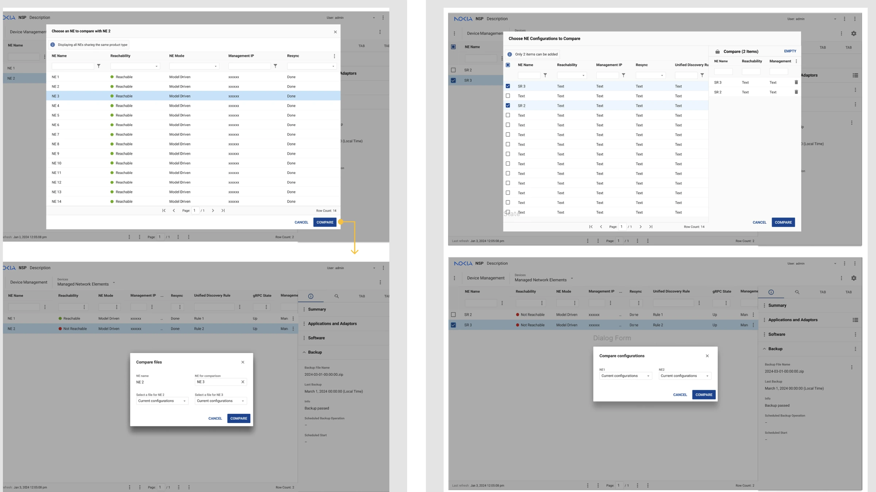Open column options kebab beside Resync header

coord(334,56)
